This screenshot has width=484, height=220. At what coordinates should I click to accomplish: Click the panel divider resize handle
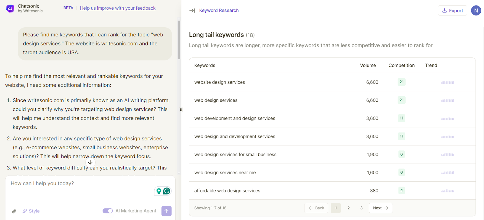pos(181,110)
